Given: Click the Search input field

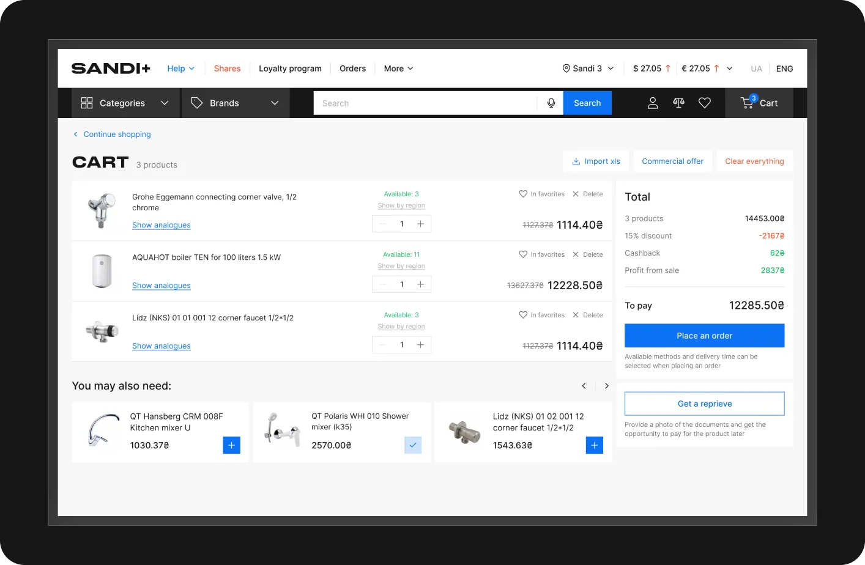Looking at the screenshot, I should 425,103.
